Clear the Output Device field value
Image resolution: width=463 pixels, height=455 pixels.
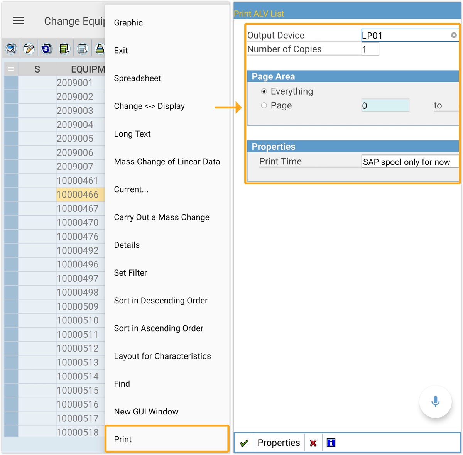[454, 36]
